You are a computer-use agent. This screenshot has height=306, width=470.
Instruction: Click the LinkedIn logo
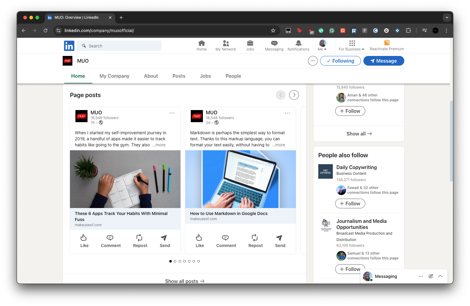tap(69, 46)
